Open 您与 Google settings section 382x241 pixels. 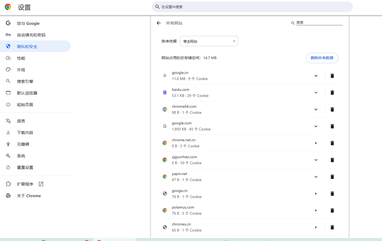(x=35, y=23)
